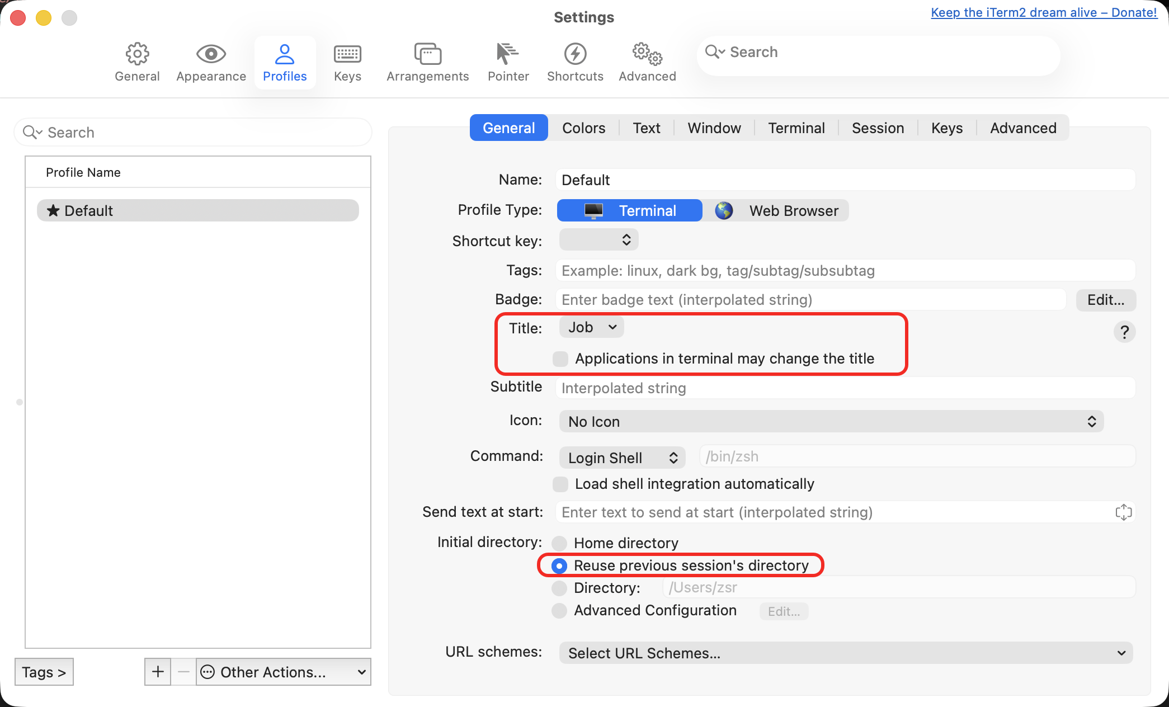Enable load shell integration automatically
1169x707 pixels.
tap(560, 484)
